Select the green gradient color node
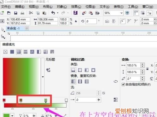This screenshot has height=117, width=157. click(x=46, y=101)
